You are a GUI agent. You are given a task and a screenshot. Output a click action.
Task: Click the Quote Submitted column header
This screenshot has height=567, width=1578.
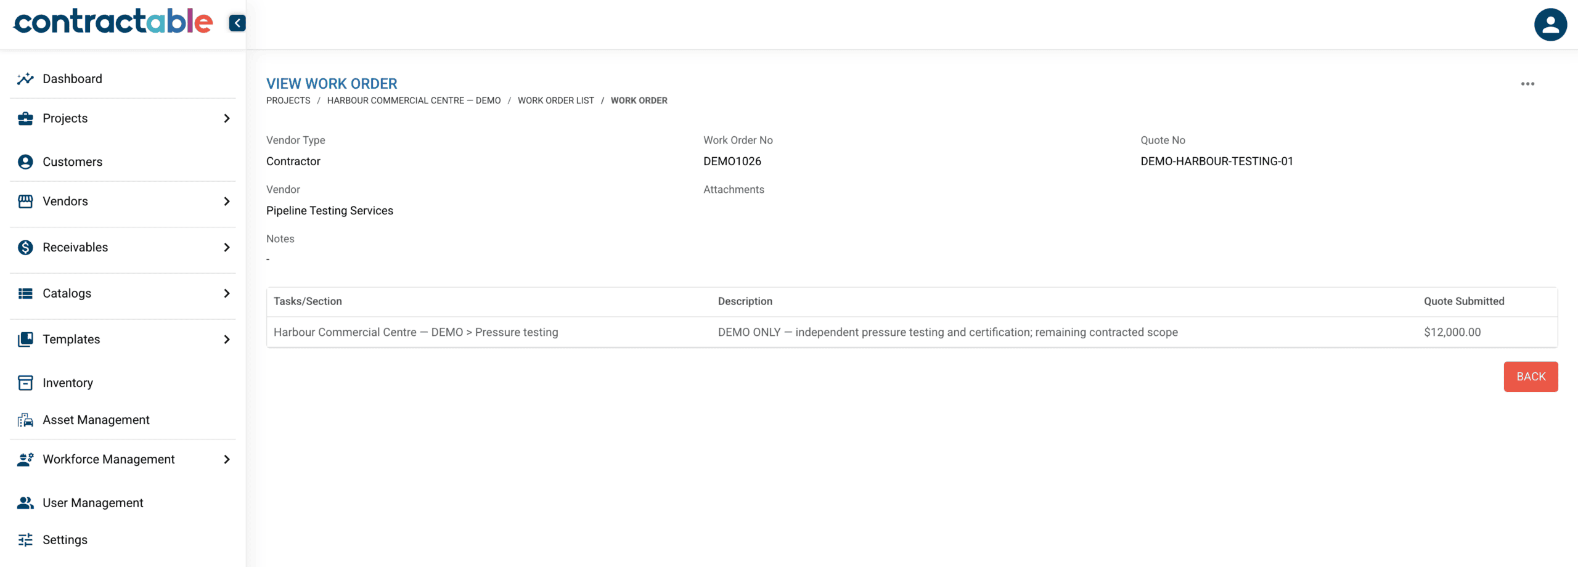pos(1464,301)
